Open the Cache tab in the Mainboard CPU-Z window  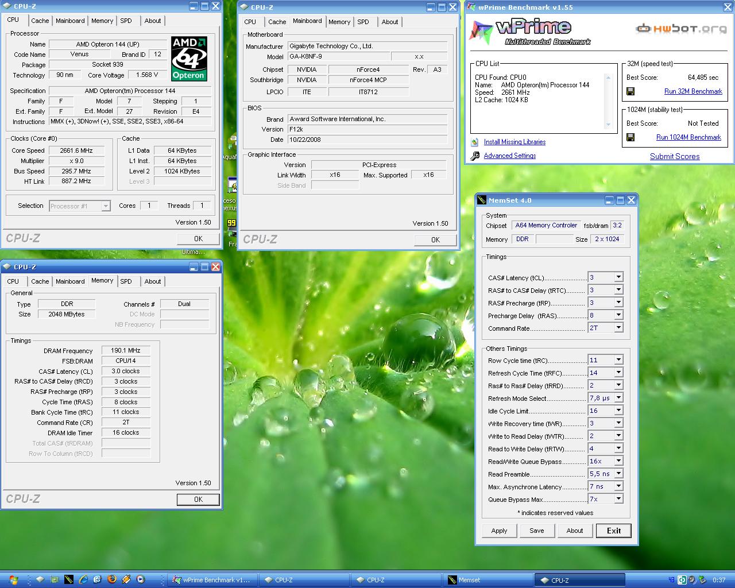[277, 22]
